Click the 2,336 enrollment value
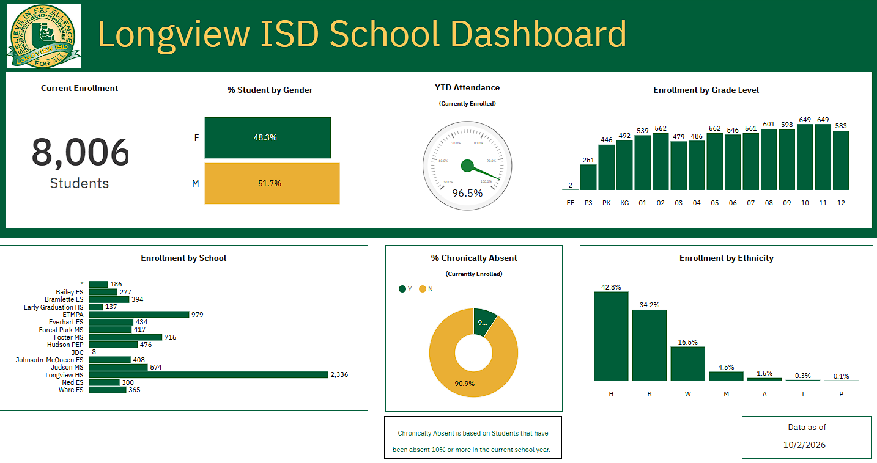Screen dimensions: 877x463 339,374
